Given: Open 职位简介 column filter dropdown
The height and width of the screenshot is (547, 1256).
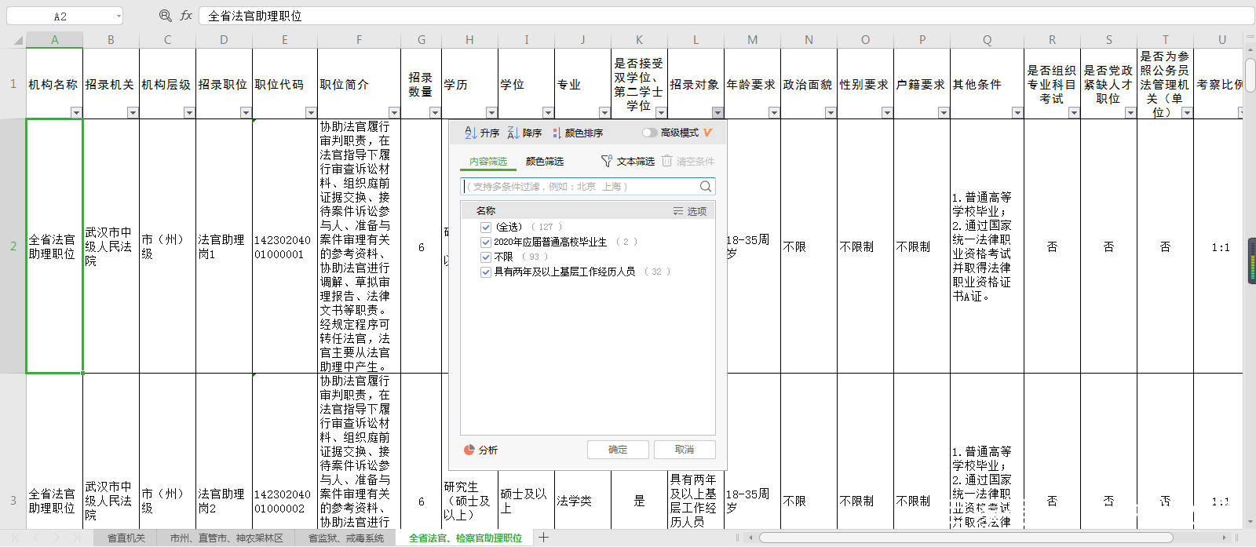Looking at the screenshot, I should pos(394,112).
